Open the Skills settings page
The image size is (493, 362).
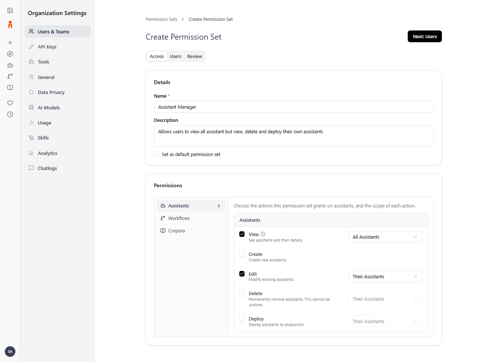pyautogui.click(x=58, y=138)
